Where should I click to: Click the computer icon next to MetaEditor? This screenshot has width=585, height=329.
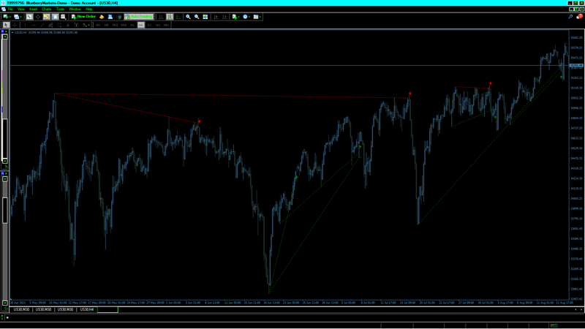point(110,17)
